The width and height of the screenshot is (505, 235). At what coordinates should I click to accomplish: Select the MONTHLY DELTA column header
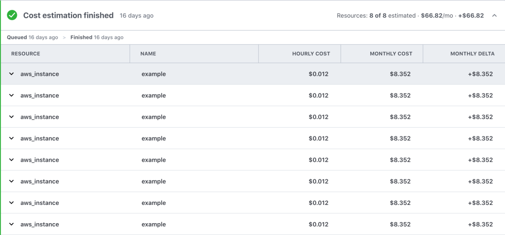472,54
